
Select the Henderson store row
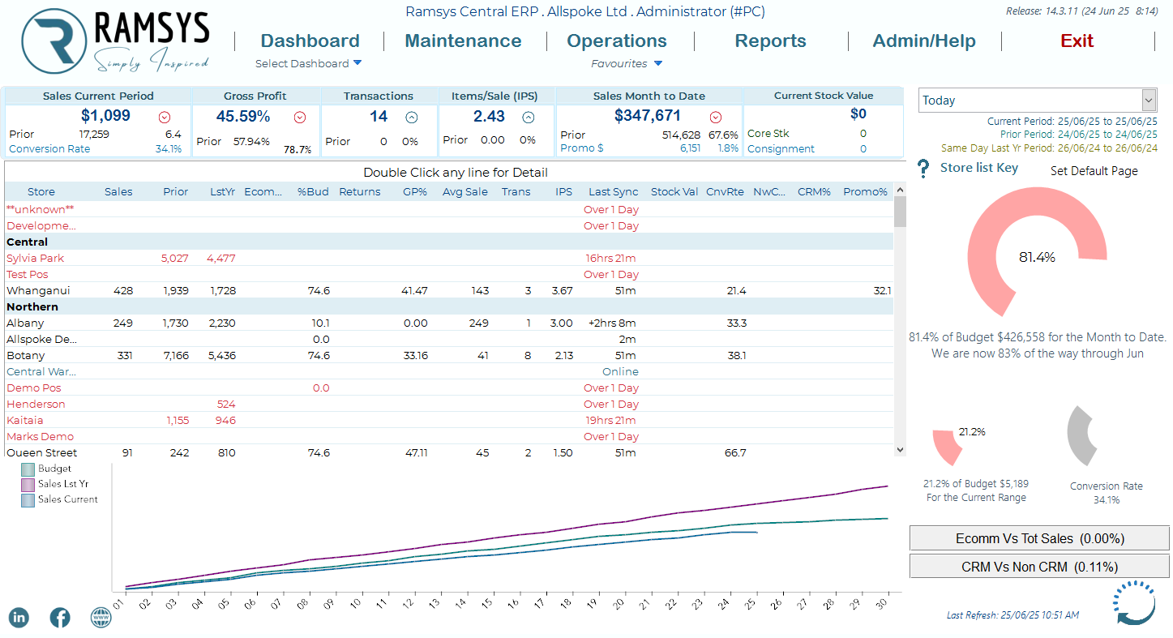coord(449,404)
